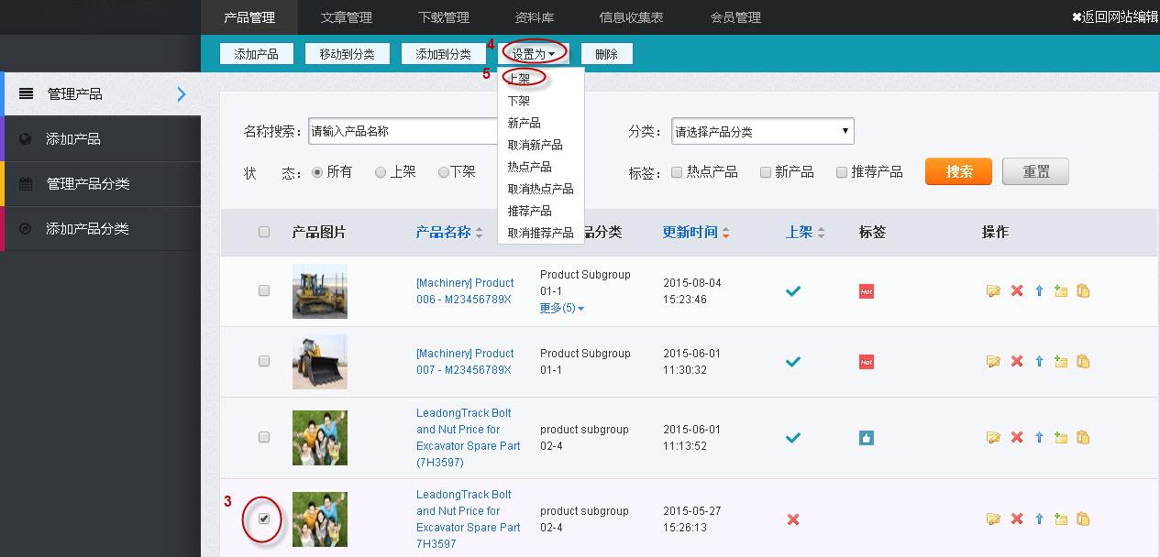Image resolution: width=1160 pixels, height=557 pixels.
Task: Click the red X shelf status icon
Action: point(793,519)
